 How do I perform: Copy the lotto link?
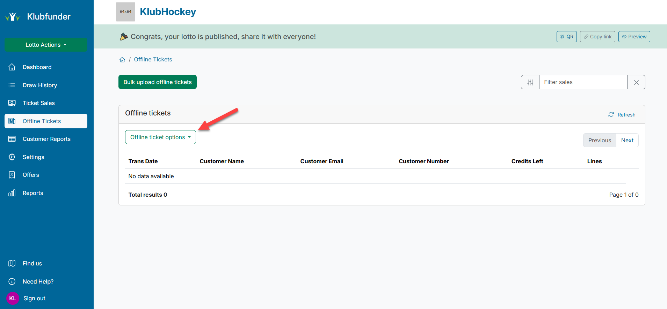tap(597, 37)
